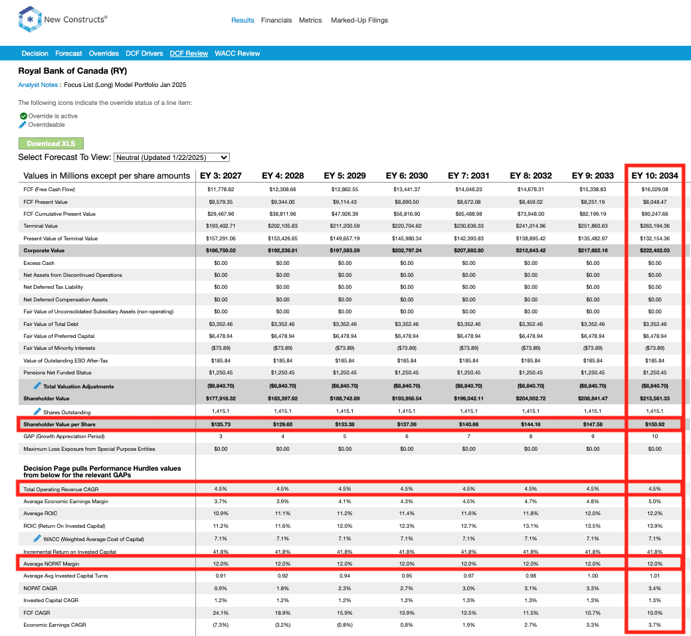Click the 24.1% FCF CAGR value
The height and width of the screenshot is (636, 691).
pos(221,613)
